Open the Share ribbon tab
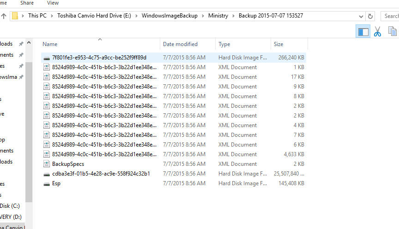This screenshot has width=399, height=229. (x=27, y=3)
